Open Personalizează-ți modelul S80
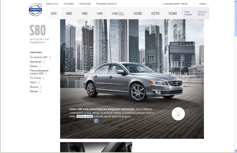 (x=39, y=72)
